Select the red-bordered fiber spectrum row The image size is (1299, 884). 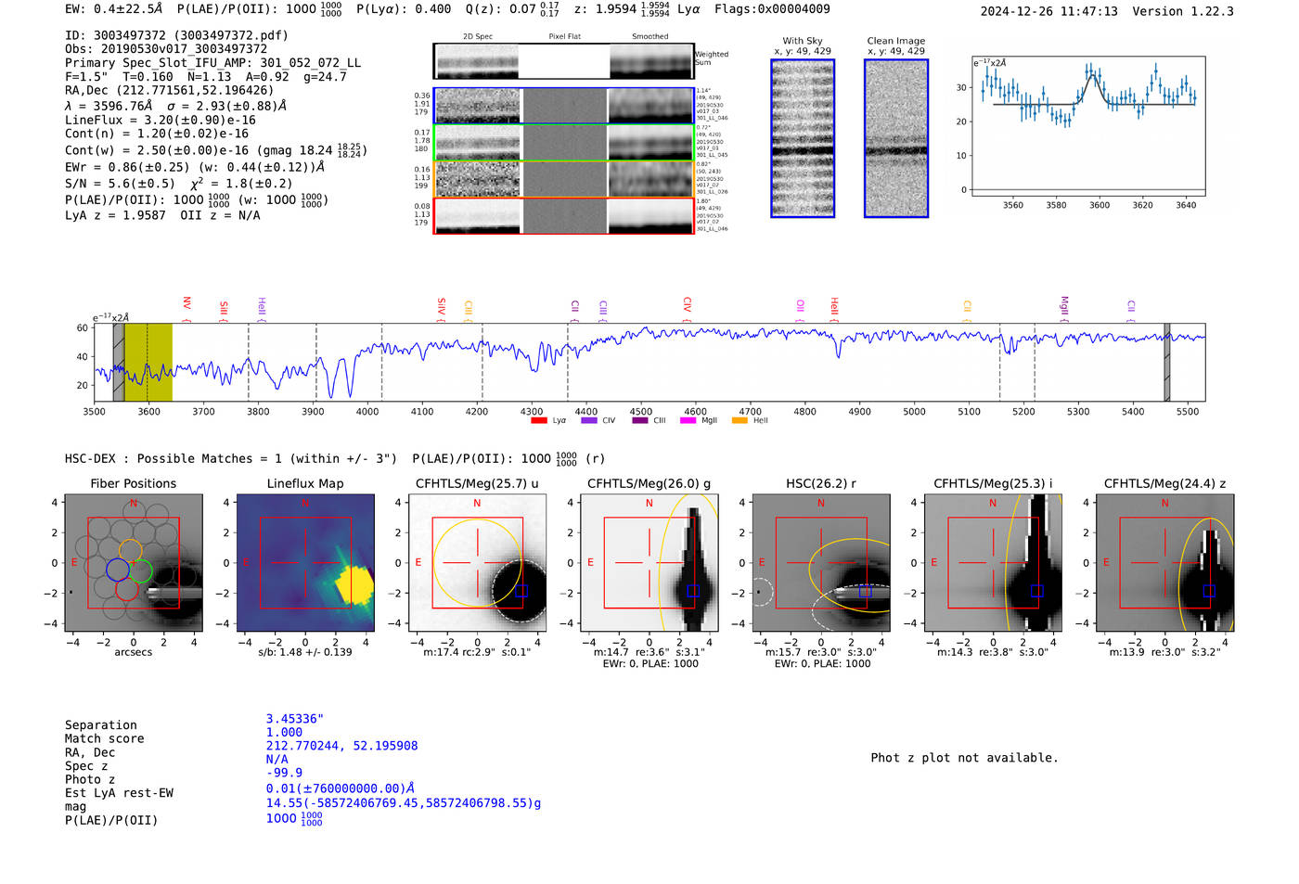tap(563, 215)
